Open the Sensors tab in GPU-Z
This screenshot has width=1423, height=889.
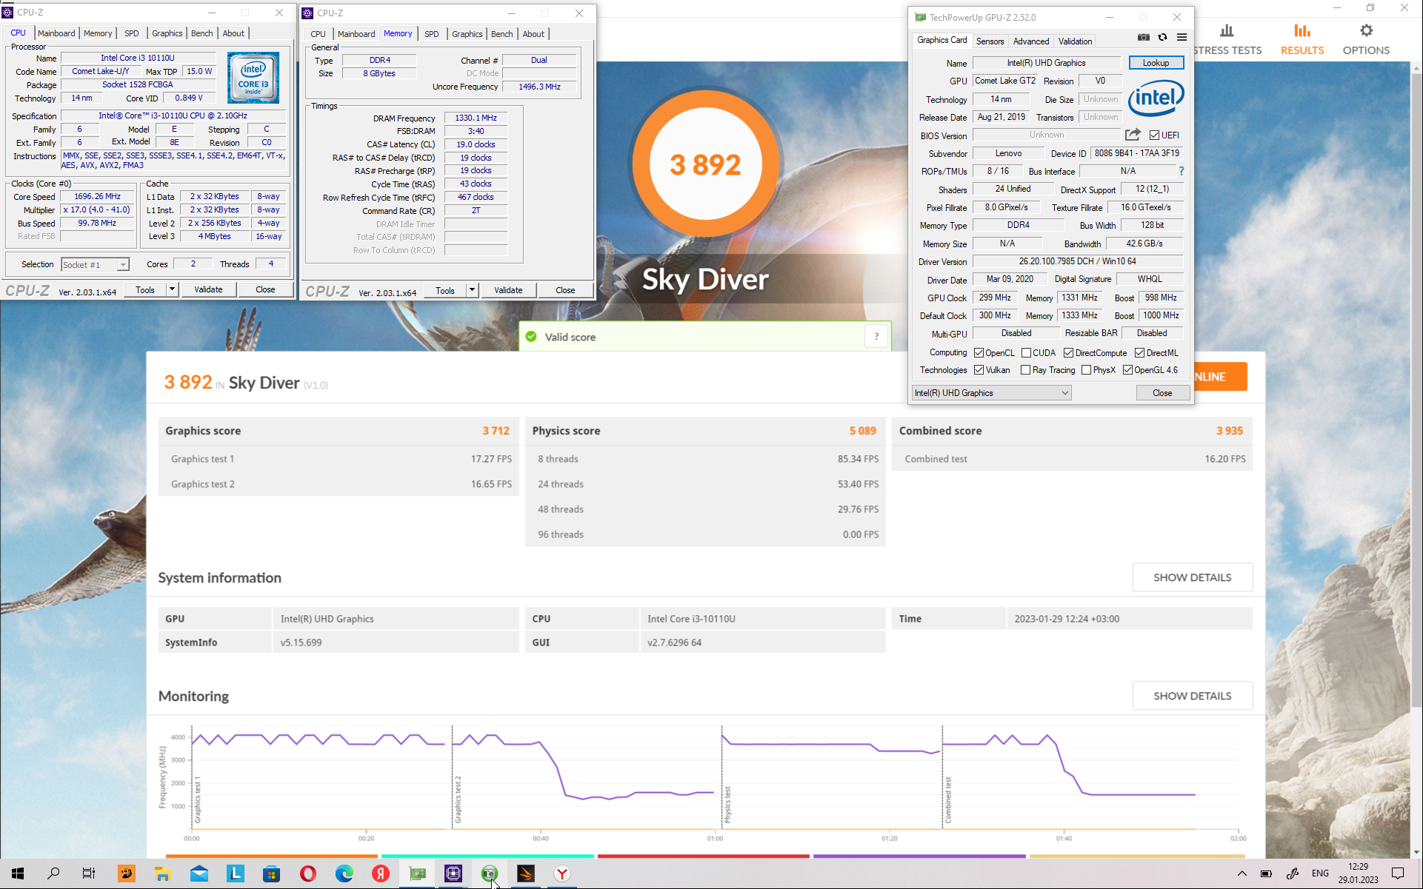(990, 41)
